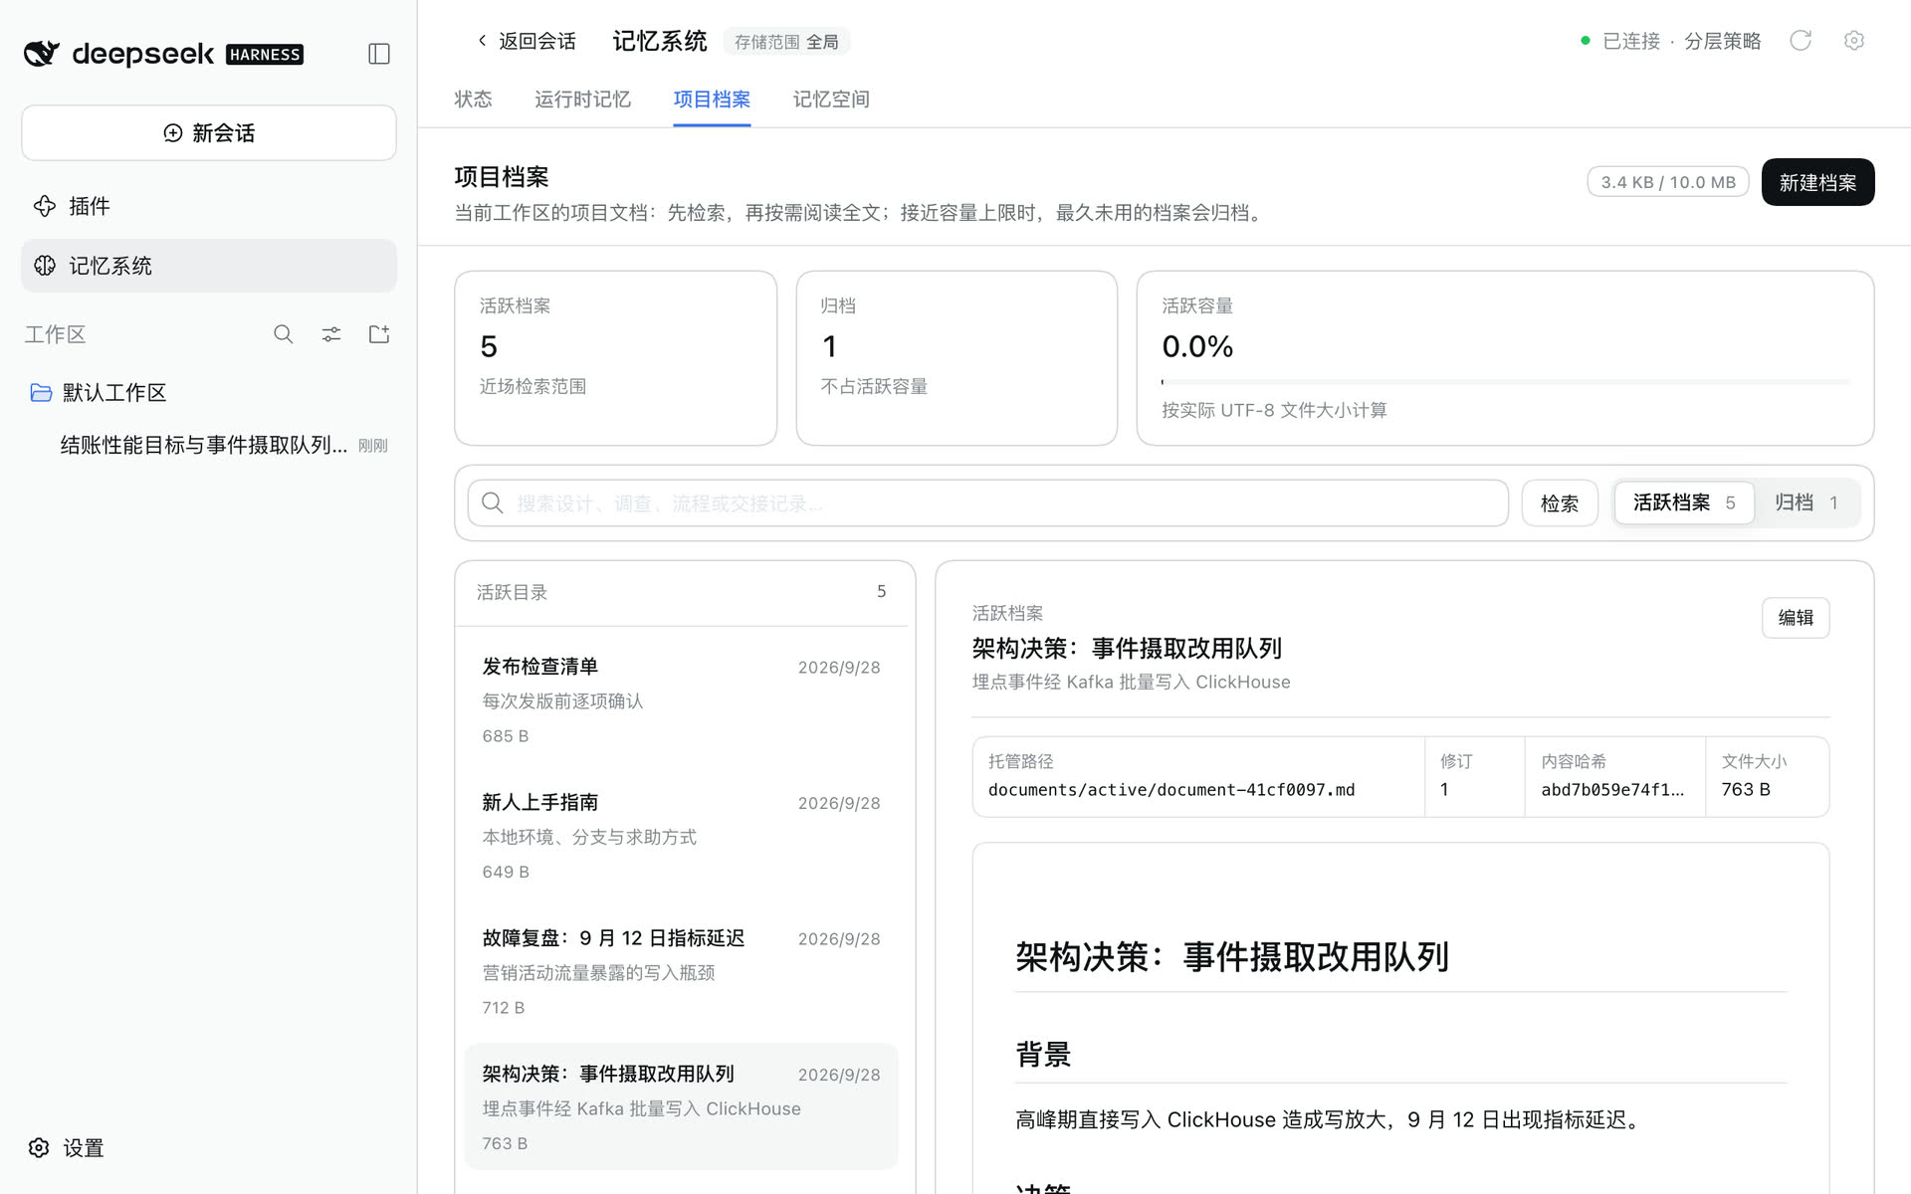Open the 默认工作区 folder
This screenshot has height=1194, width=1911.
(209, 393)
